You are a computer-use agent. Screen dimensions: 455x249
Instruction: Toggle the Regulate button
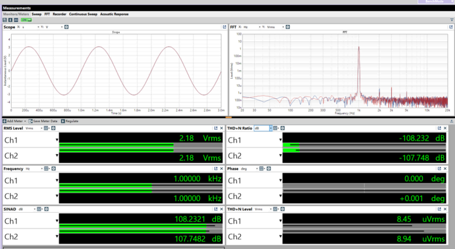tap(71, 121)
